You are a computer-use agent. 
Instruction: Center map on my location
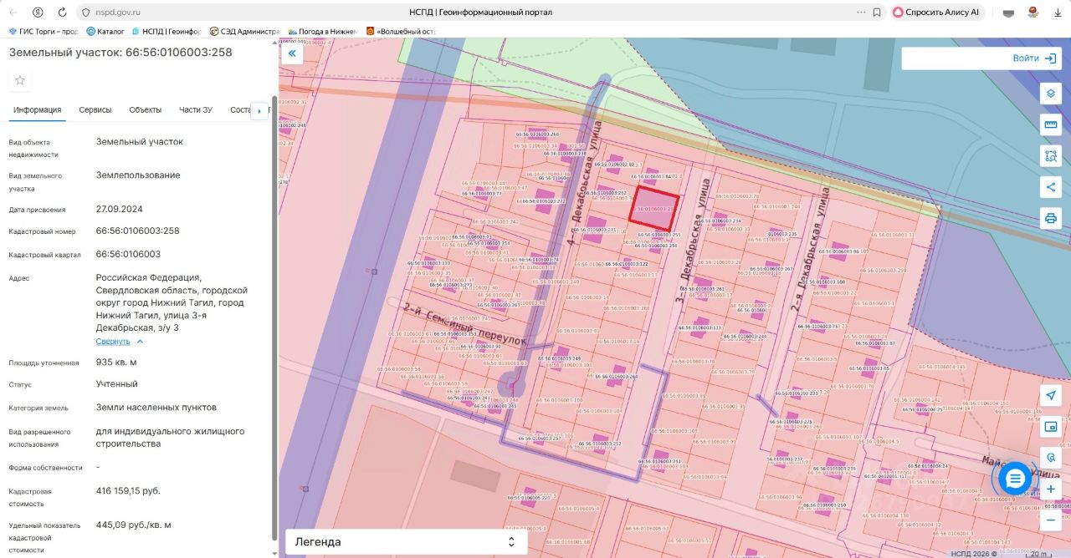point(1050,395)
